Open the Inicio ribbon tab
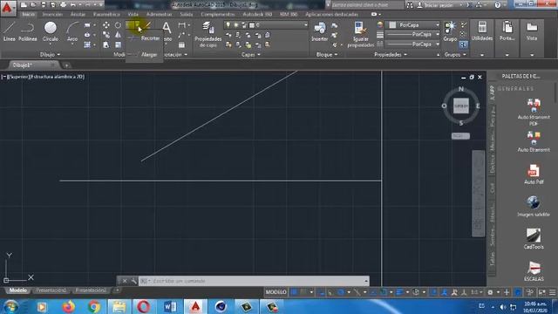 click(x=29, y=14)
